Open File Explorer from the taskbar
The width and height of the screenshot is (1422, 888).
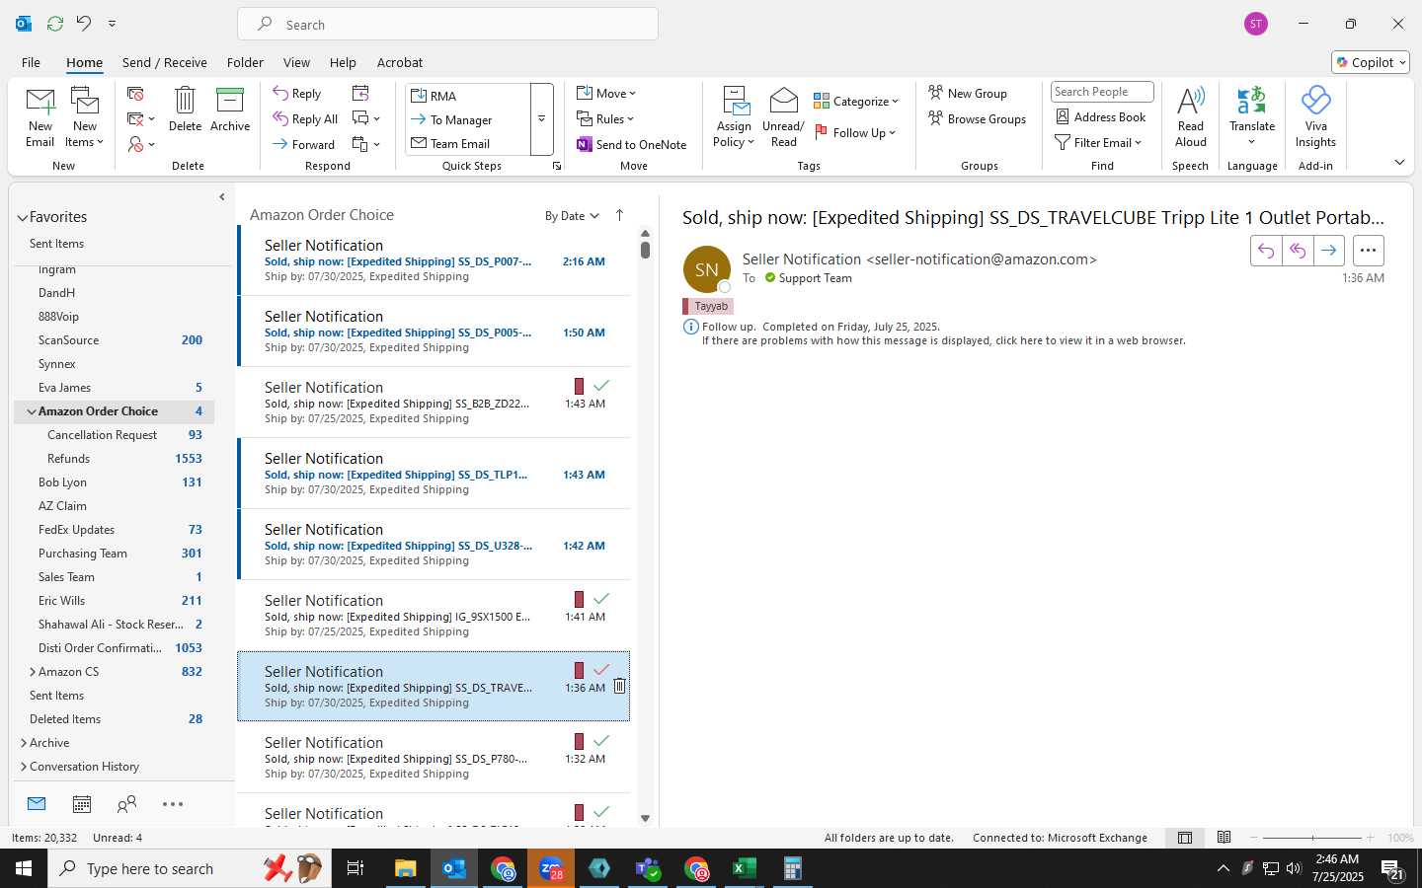406,868
